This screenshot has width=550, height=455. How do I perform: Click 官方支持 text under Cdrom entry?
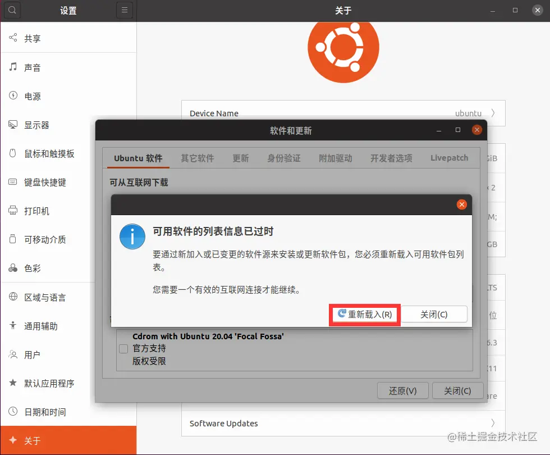pyautogui.click(x=149, y=348)
